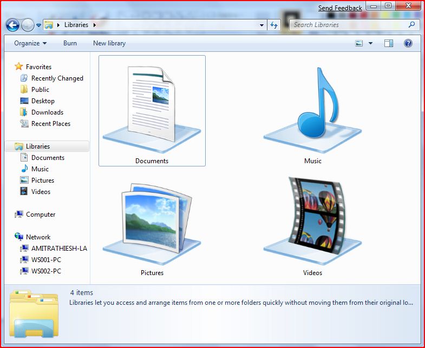Toggle the preview pane button
This screenshot has width=425, height=348.
[x=389, y=43]
